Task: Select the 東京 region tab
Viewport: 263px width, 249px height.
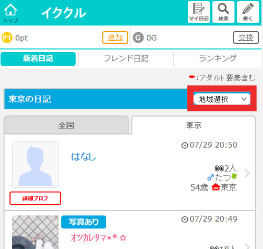Action: point(194,126)
